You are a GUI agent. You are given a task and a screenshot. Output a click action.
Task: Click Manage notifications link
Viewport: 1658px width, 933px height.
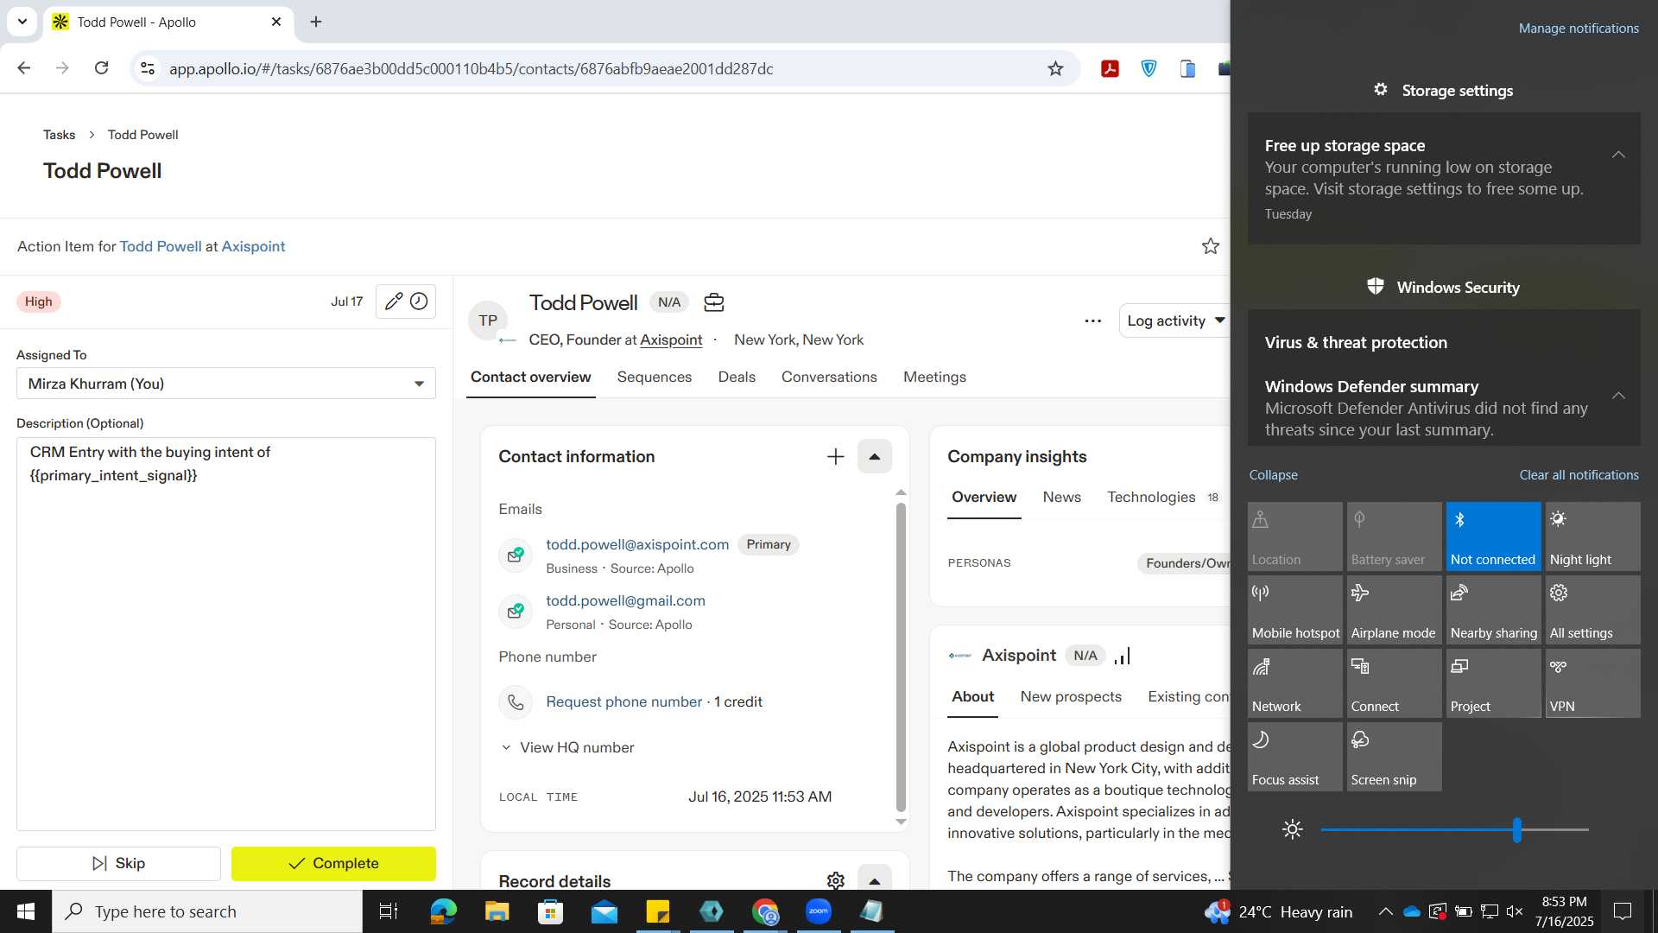click(x=1579, y=29)
